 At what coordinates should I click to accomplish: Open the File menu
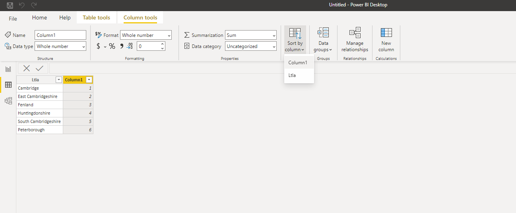pyautogui.click(x=13, y=18)
